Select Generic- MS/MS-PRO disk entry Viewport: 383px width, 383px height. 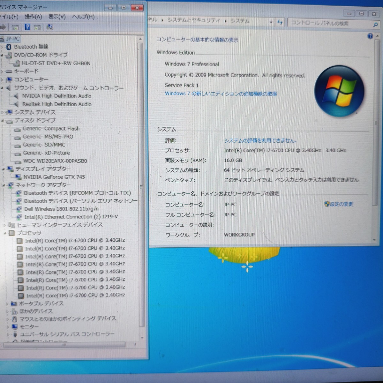click(x=48, y=137)
